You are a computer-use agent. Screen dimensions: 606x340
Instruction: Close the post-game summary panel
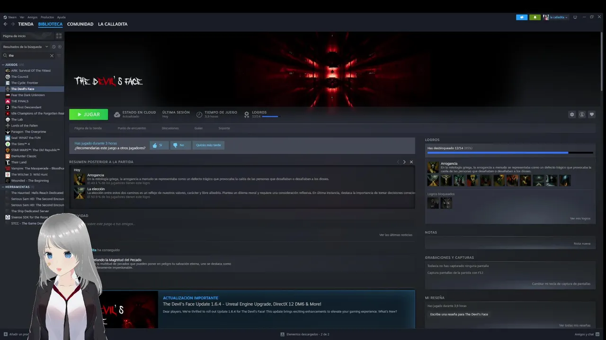[x=411, y=162]
